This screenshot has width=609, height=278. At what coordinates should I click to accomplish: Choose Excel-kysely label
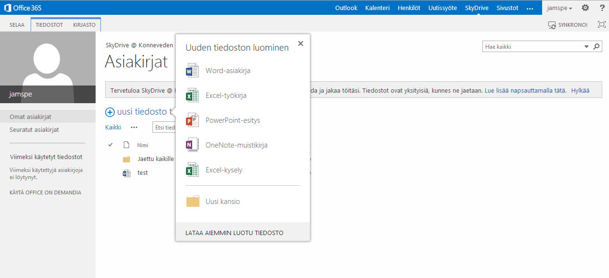[x=224, y=170]
